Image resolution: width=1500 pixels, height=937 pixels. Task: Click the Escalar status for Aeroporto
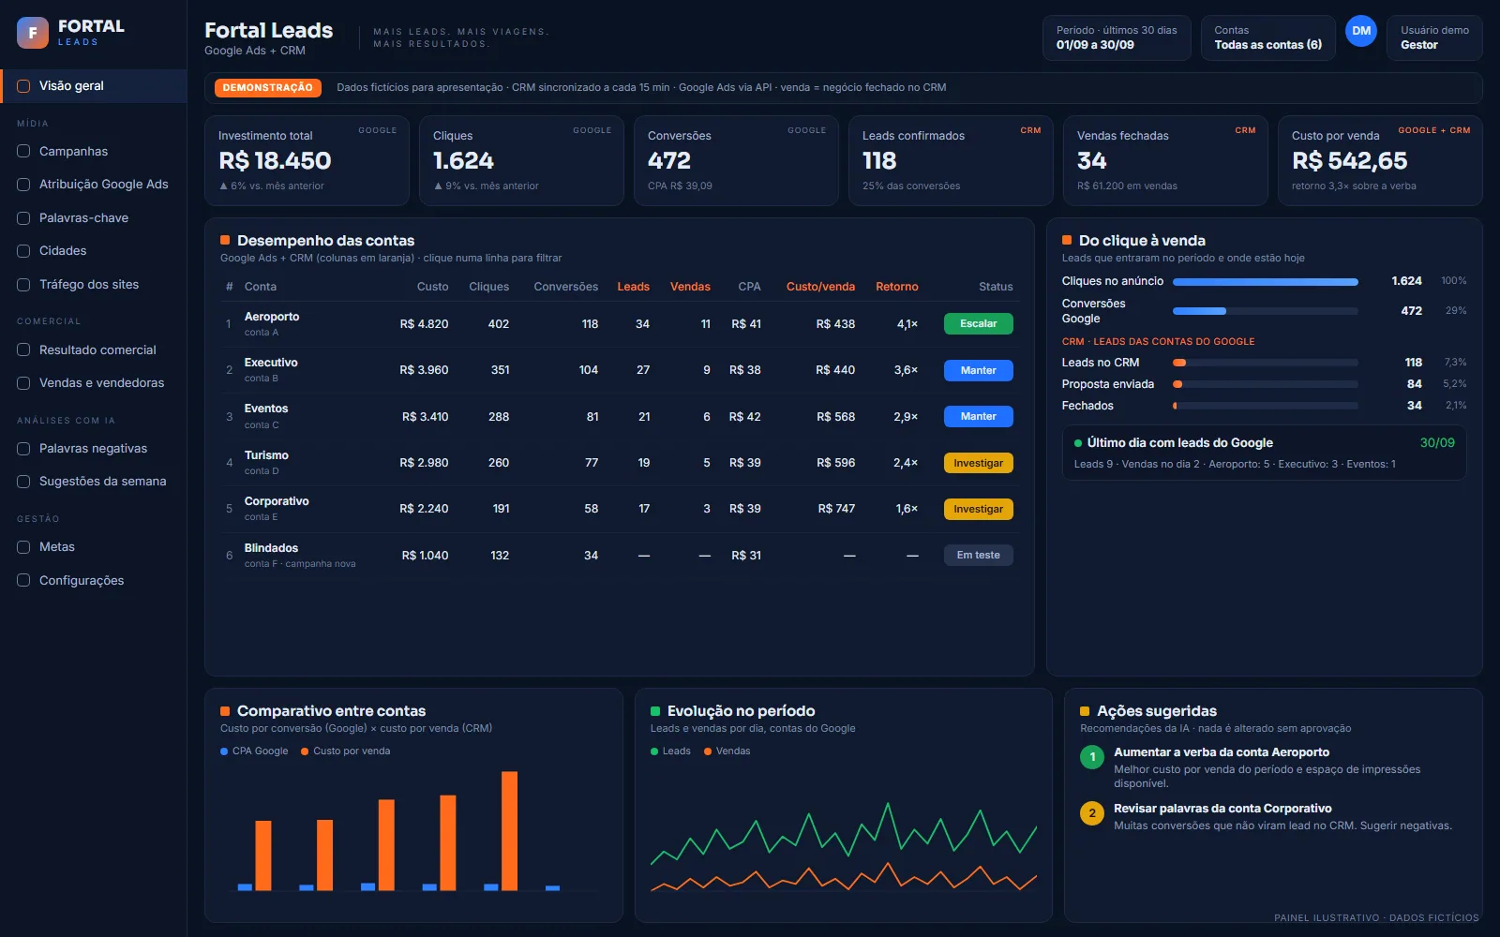pyautogui.click(x=978, y=324)
